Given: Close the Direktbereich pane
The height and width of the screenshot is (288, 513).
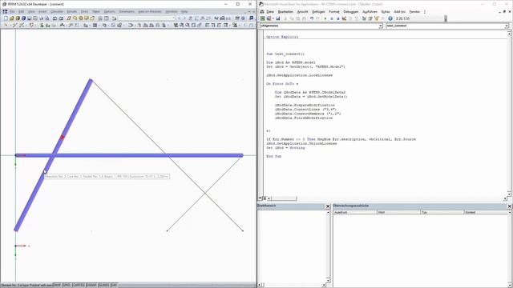Looking at the screenshot, I should coord(328,206).
